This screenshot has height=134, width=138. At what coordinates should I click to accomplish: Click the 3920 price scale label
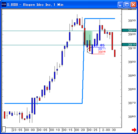coord(132,34)
